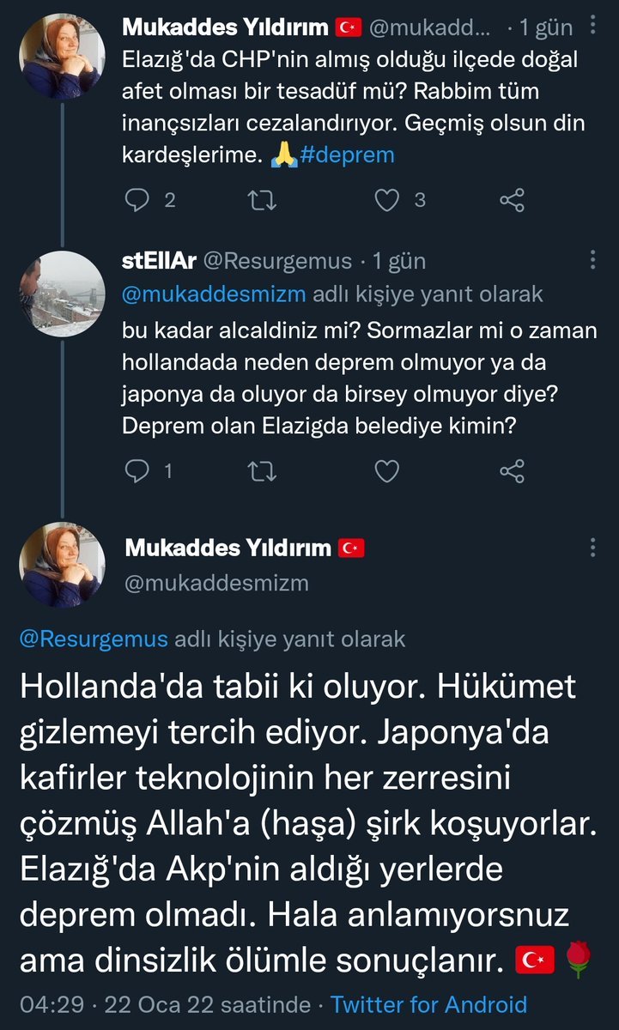The width and height of the screenshot is (619, 1030).
Task: Share the first tweet by Mukaddes
Action: pyautogui.click(x=512, y=200)
